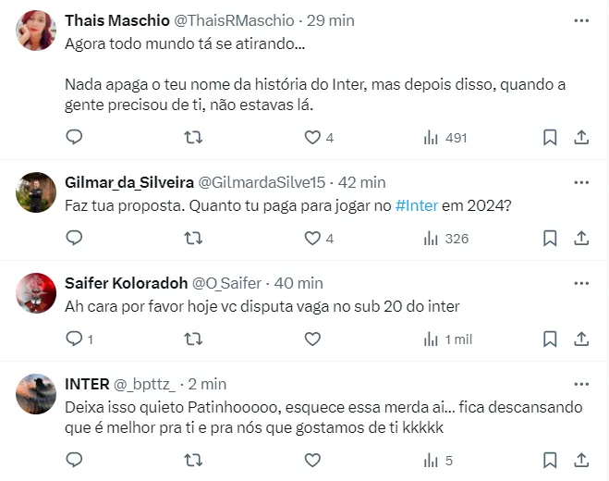Share Gilmar_da_Silveira's tweet

click(x=581, y=239)
